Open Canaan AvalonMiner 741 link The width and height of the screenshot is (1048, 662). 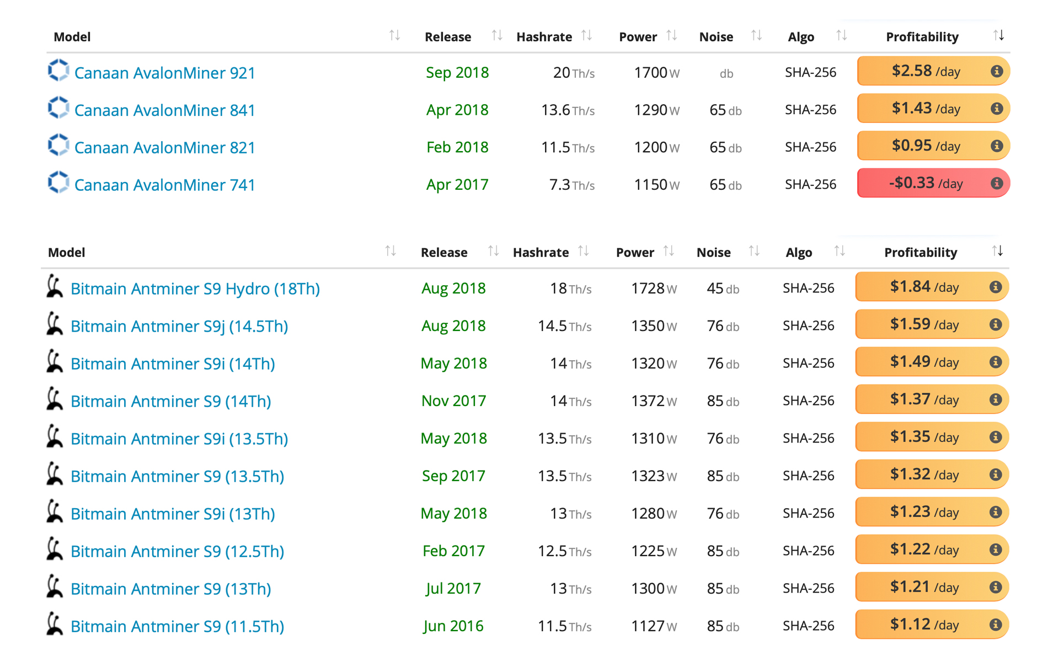tap(165, 185)
